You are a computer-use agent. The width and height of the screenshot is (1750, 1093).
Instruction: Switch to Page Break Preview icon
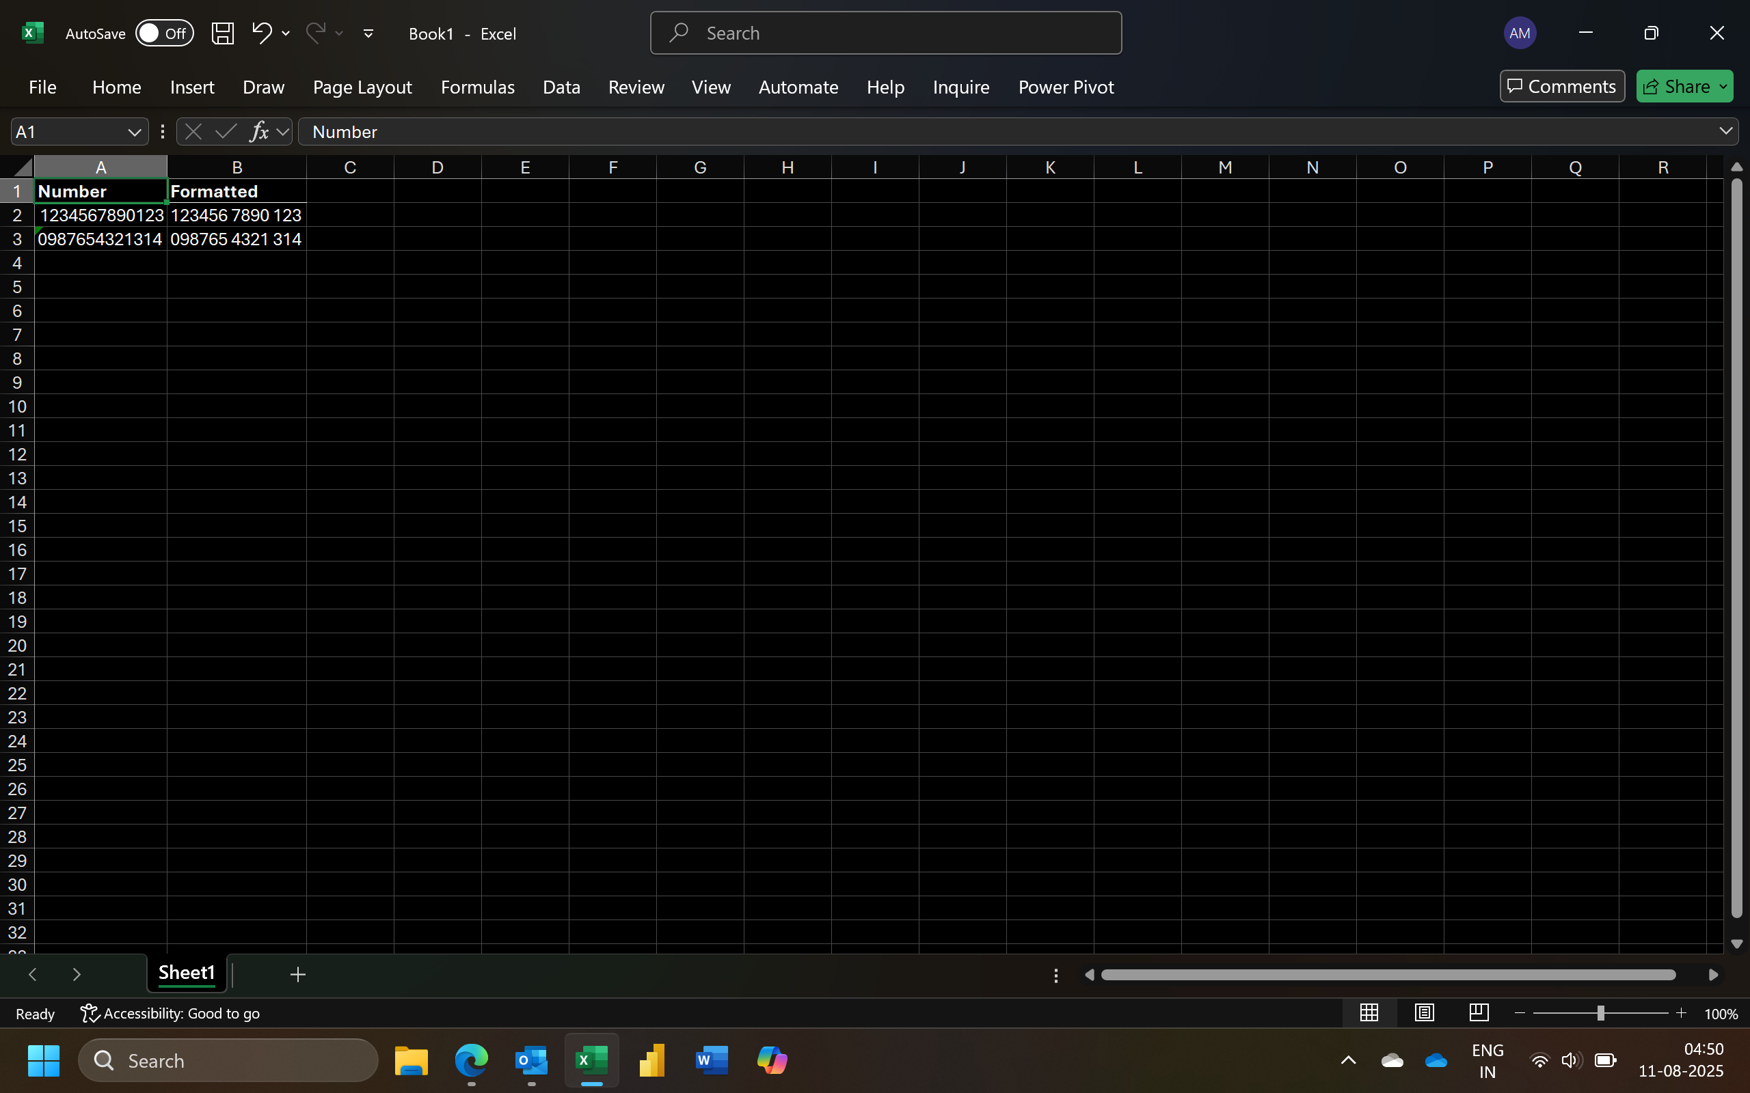click(1479, 1013)
